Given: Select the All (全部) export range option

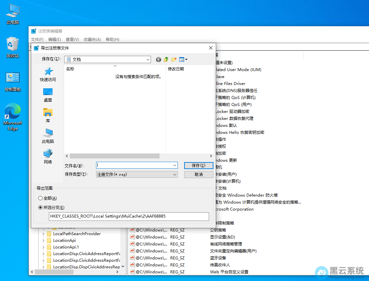Looking at the screenshot, I should pyautogui.click(x=41, y=198).
